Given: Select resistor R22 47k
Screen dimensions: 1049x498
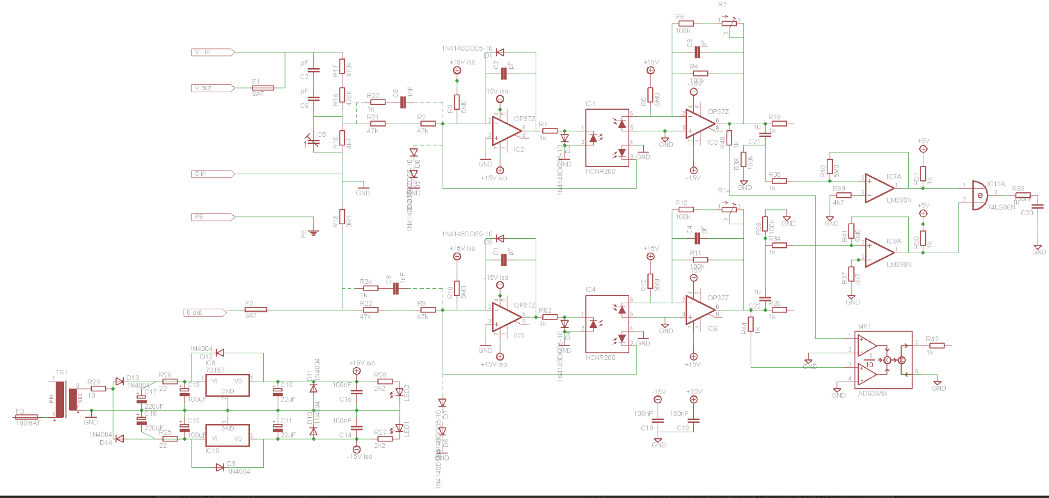Looking at the screenshot, I should pyautogui.click(x=370, y=310).
